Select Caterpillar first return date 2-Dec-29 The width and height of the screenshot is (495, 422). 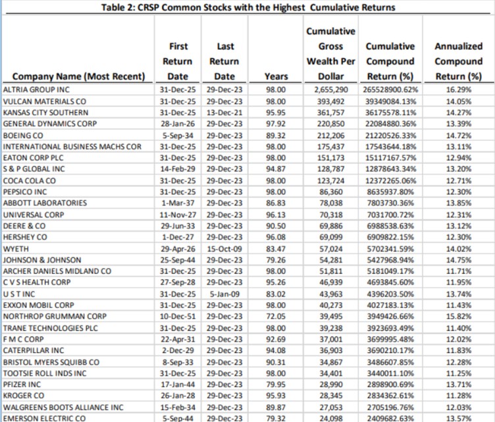coord(178,350)
